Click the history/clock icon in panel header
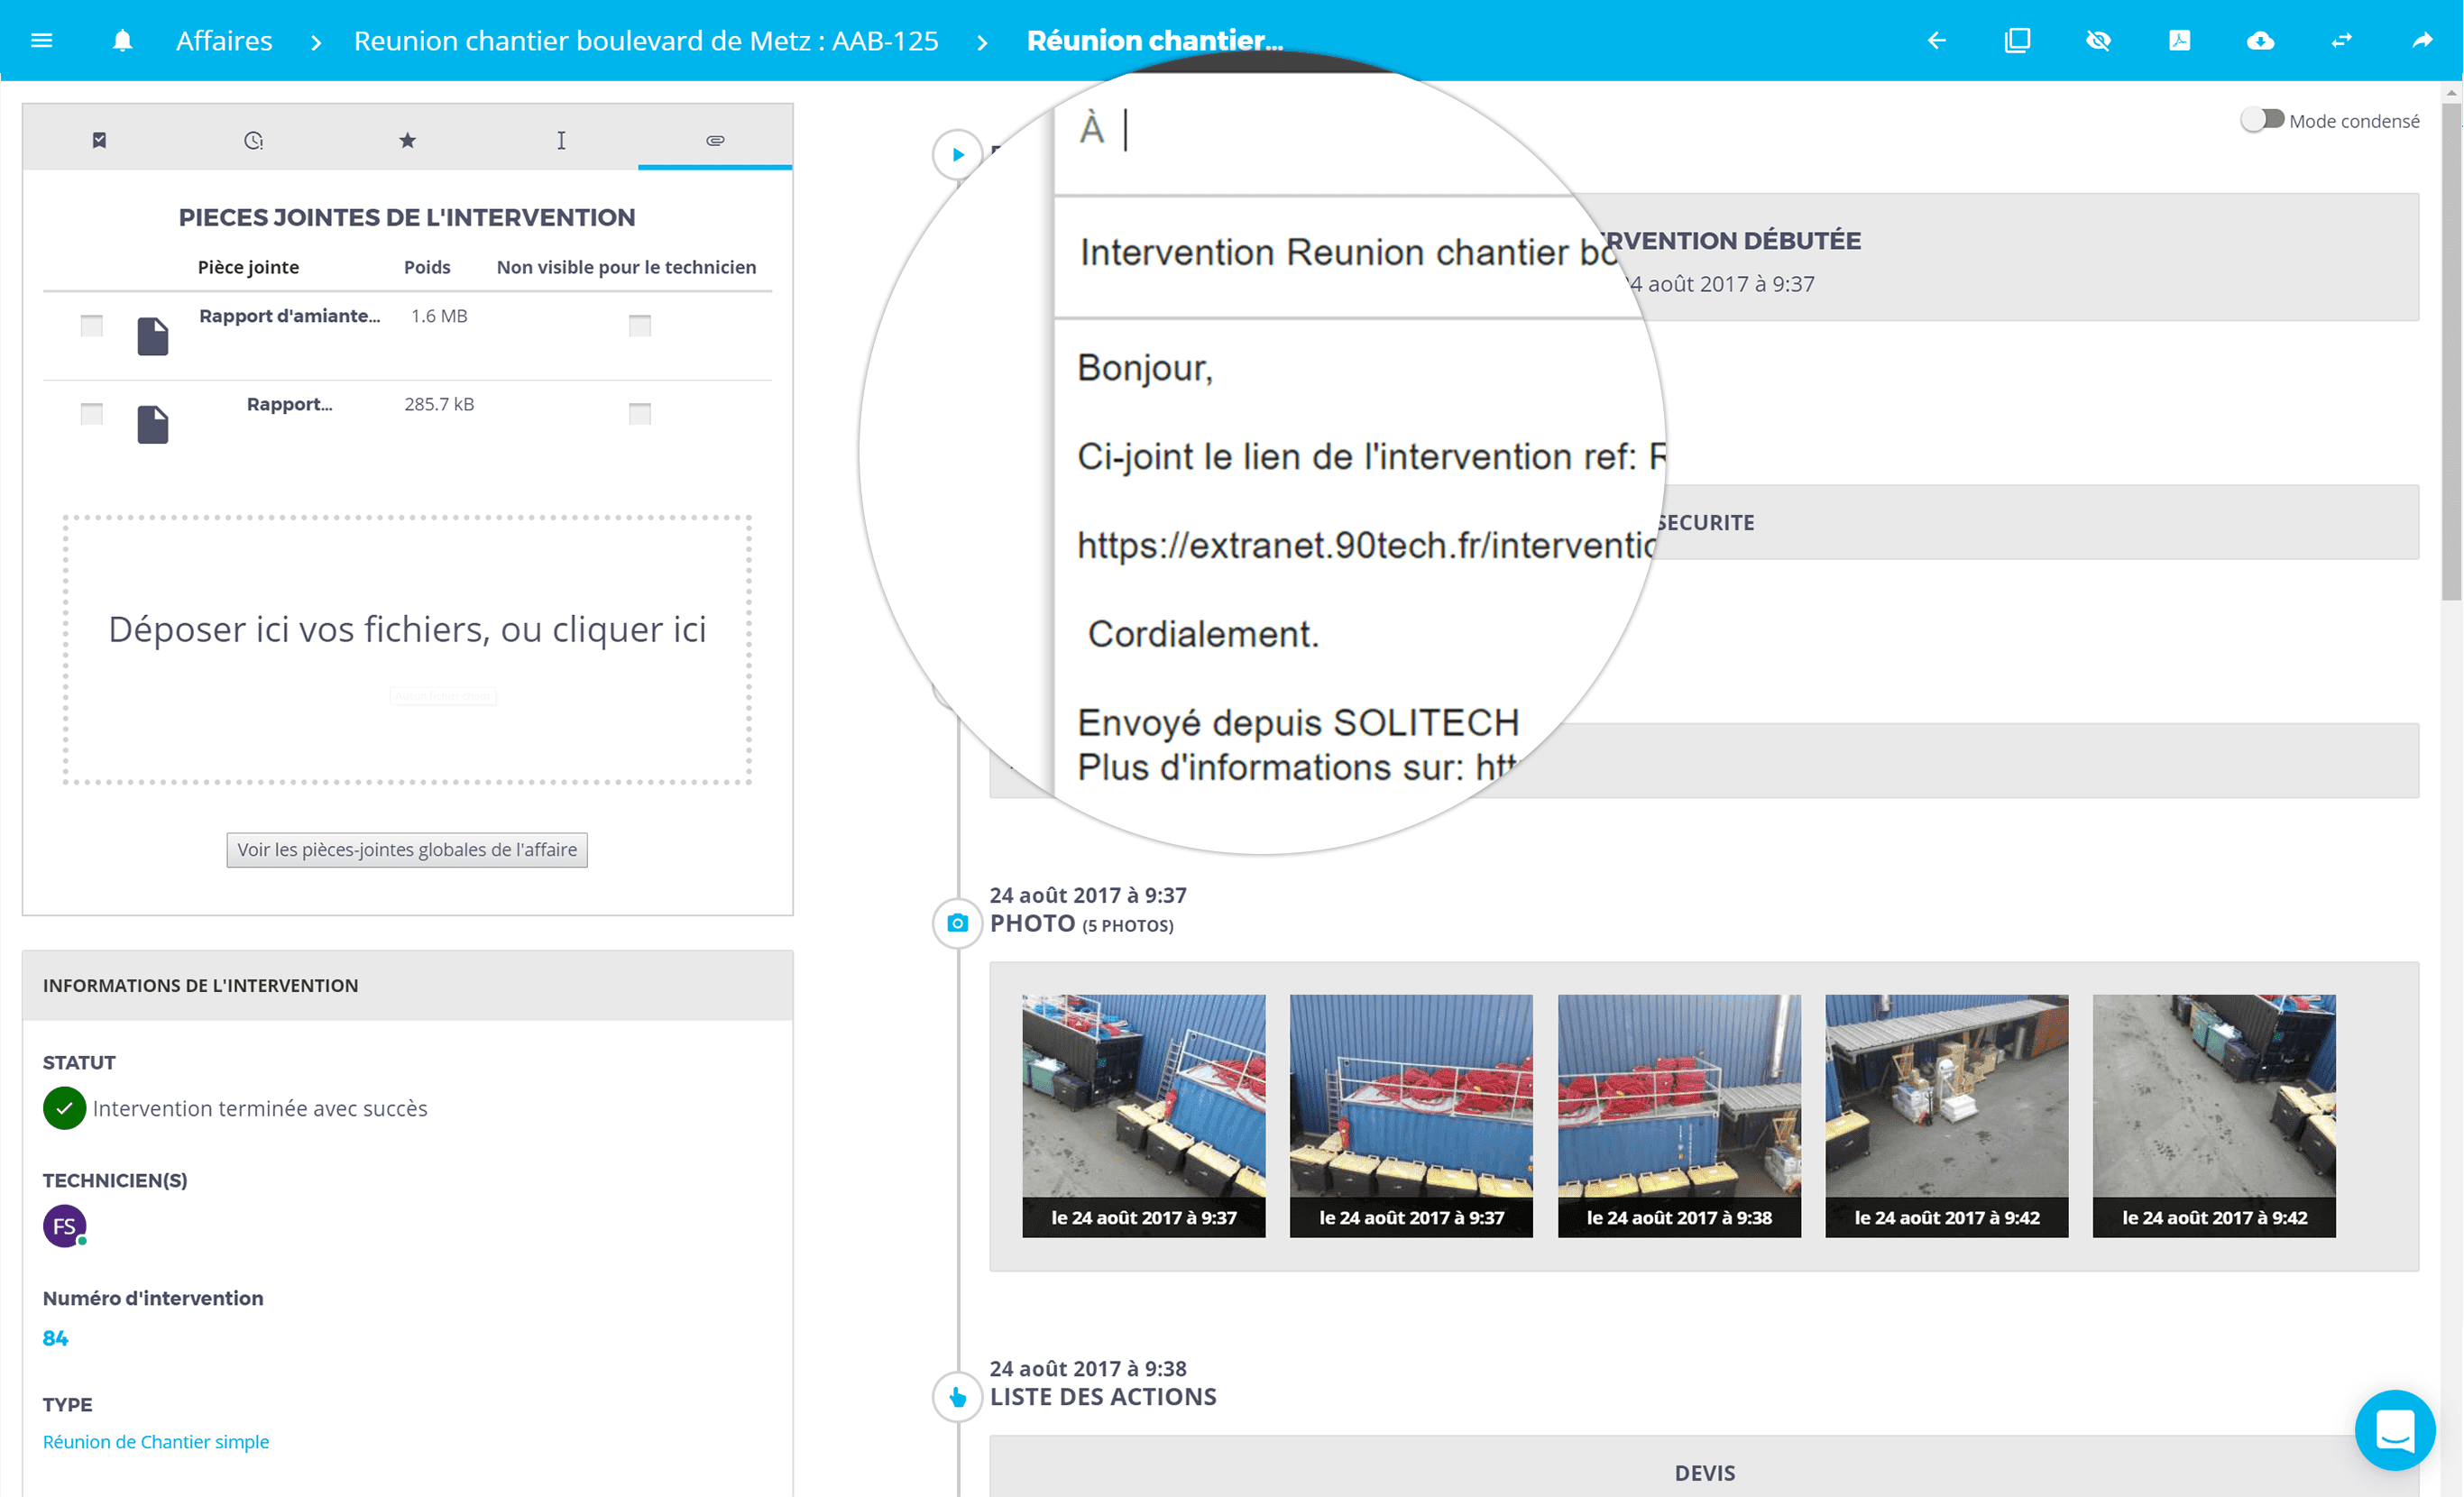2464x1497 pixels. (253, 139)
